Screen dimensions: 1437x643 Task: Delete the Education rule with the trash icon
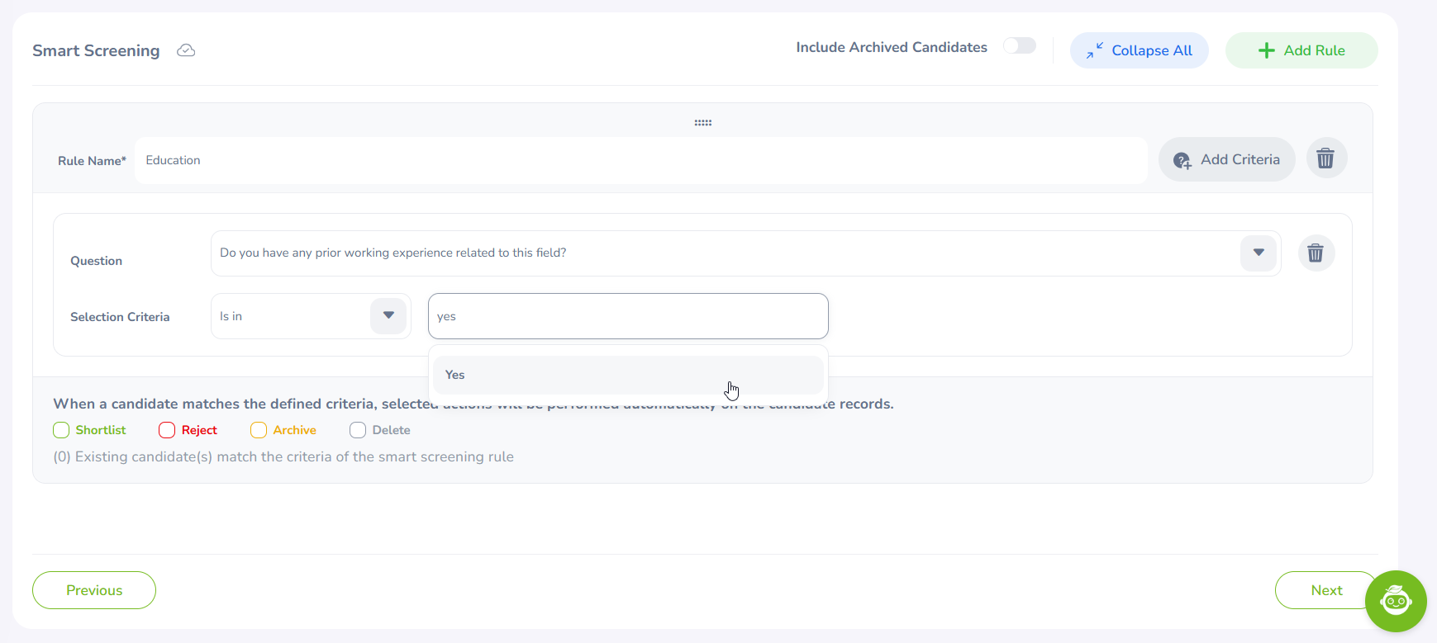click(1325, 158)
